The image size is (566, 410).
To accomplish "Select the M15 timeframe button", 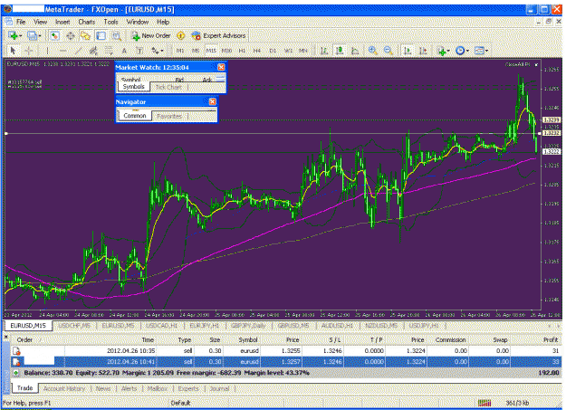I will tap(211, 51).
